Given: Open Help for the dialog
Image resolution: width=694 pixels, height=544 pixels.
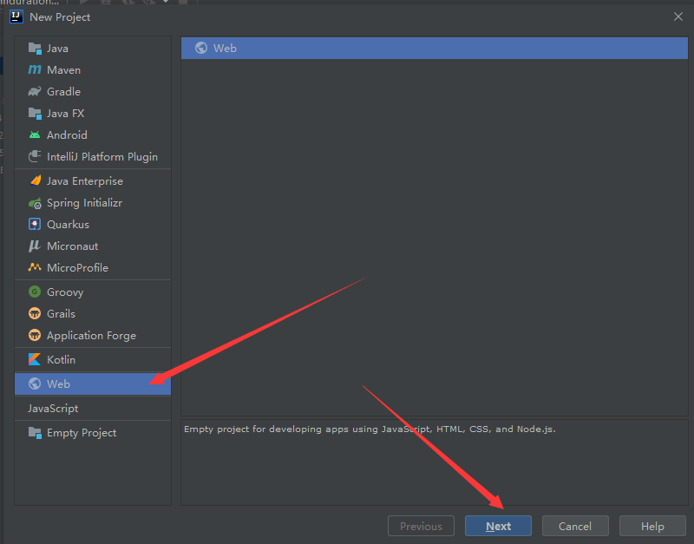Looking at the screenshot, I should 652,526.
